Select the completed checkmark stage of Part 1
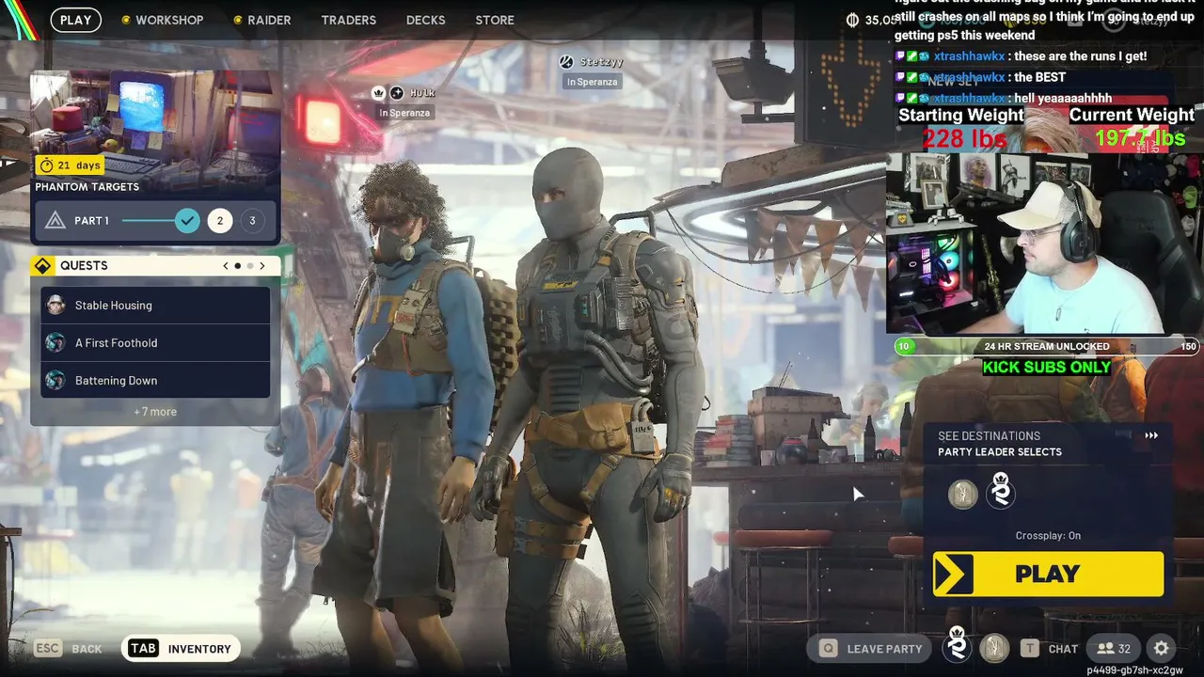This screenshot has width=1204, height=677. 187,221
